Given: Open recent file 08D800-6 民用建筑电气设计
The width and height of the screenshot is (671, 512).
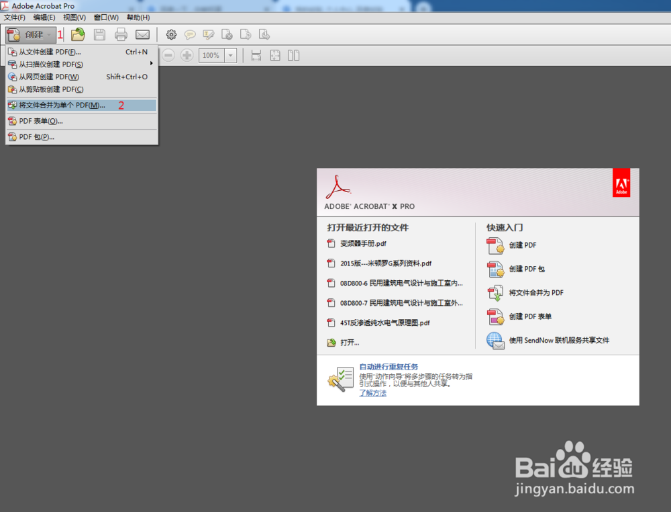Looking at the screenshot, I should coord(401,283).
